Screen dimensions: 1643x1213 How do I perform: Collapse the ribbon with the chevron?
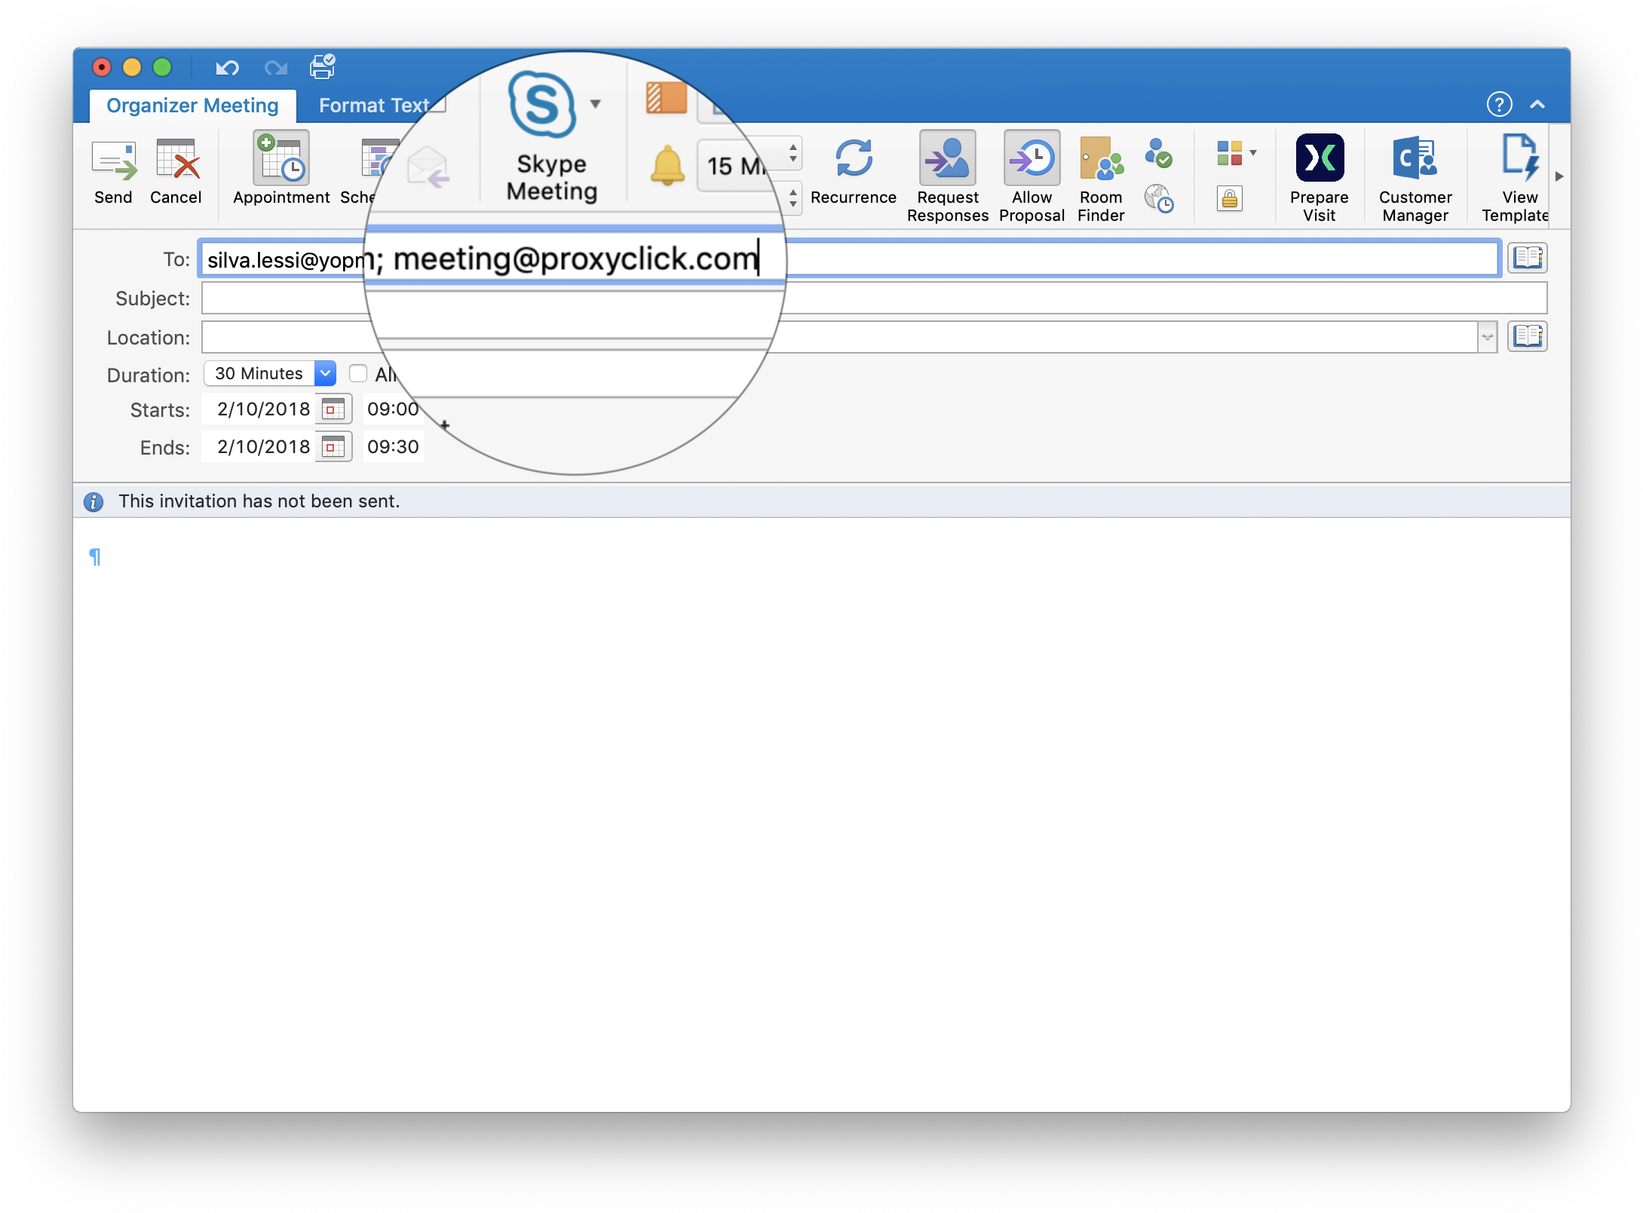point(1537,104)
